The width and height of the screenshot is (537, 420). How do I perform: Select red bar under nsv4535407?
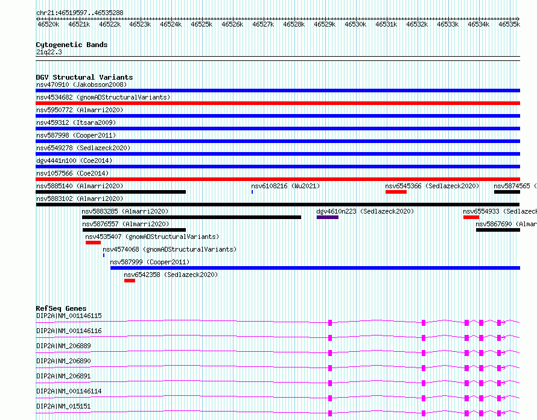point(93,243)
